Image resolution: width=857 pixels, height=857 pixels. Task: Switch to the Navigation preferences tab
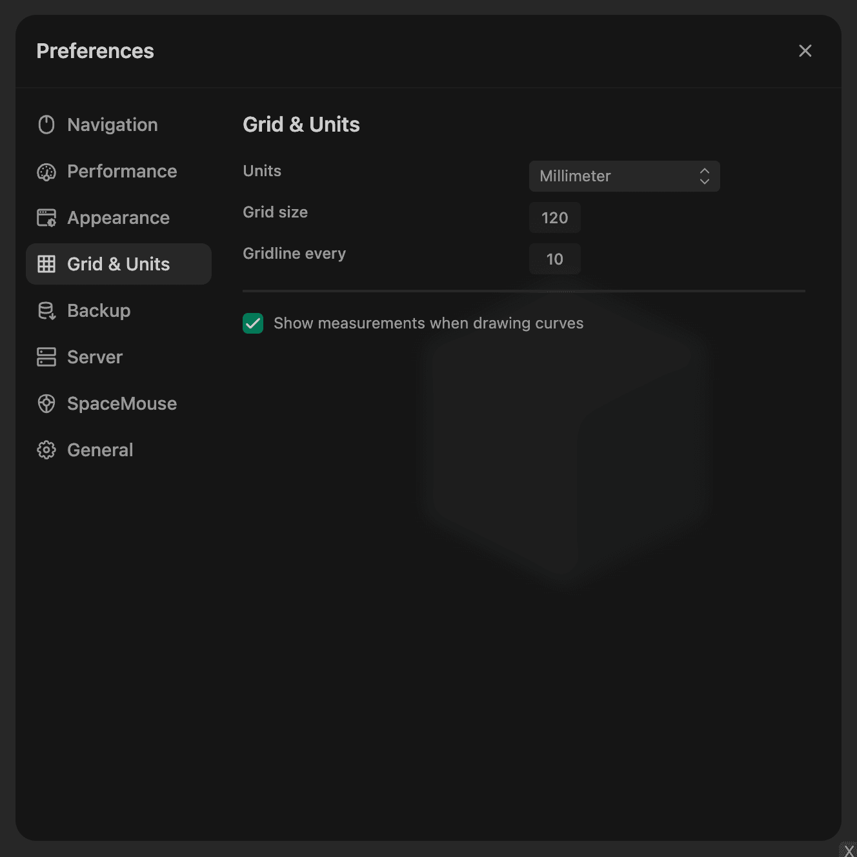(x=112, y=125)
